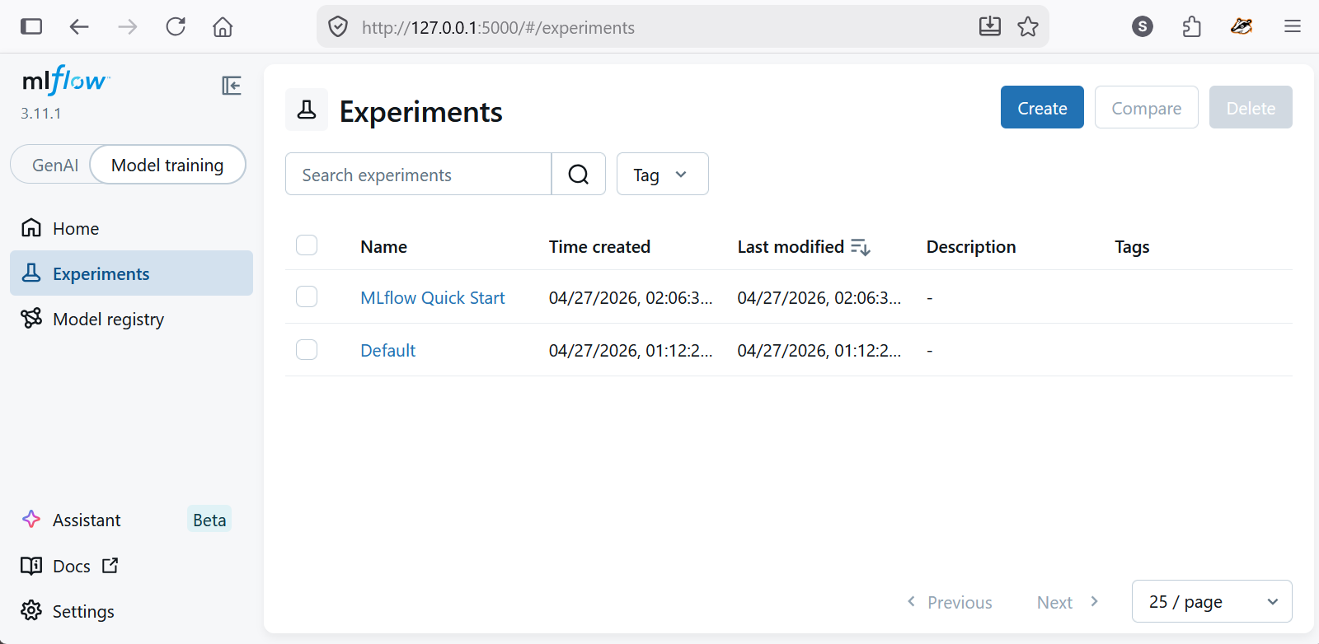Click the Last modified sort-descending icon

(860, 247)
